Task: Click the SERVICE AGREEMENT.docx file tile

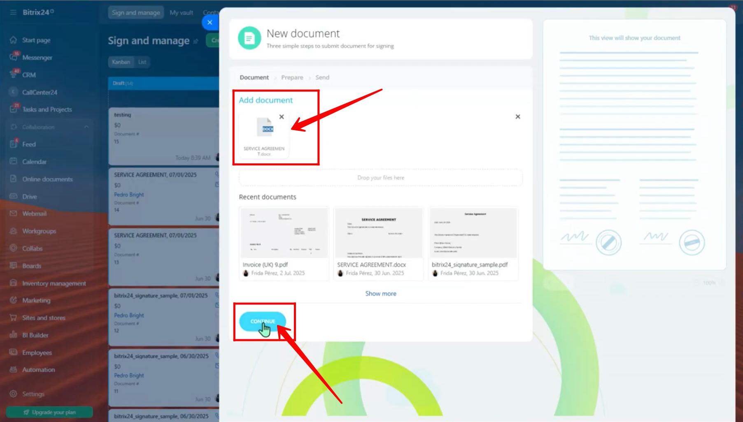Action: pos(264,135)
